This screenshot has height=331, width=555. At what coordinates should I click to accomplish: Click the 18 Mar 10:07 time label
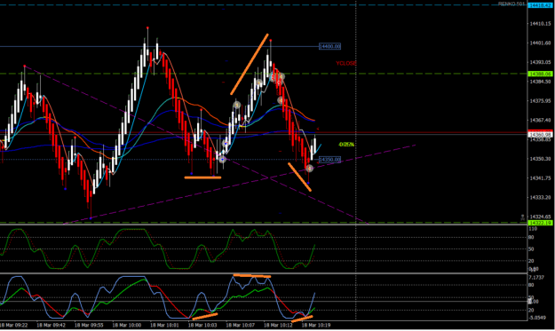pos(241,325)
